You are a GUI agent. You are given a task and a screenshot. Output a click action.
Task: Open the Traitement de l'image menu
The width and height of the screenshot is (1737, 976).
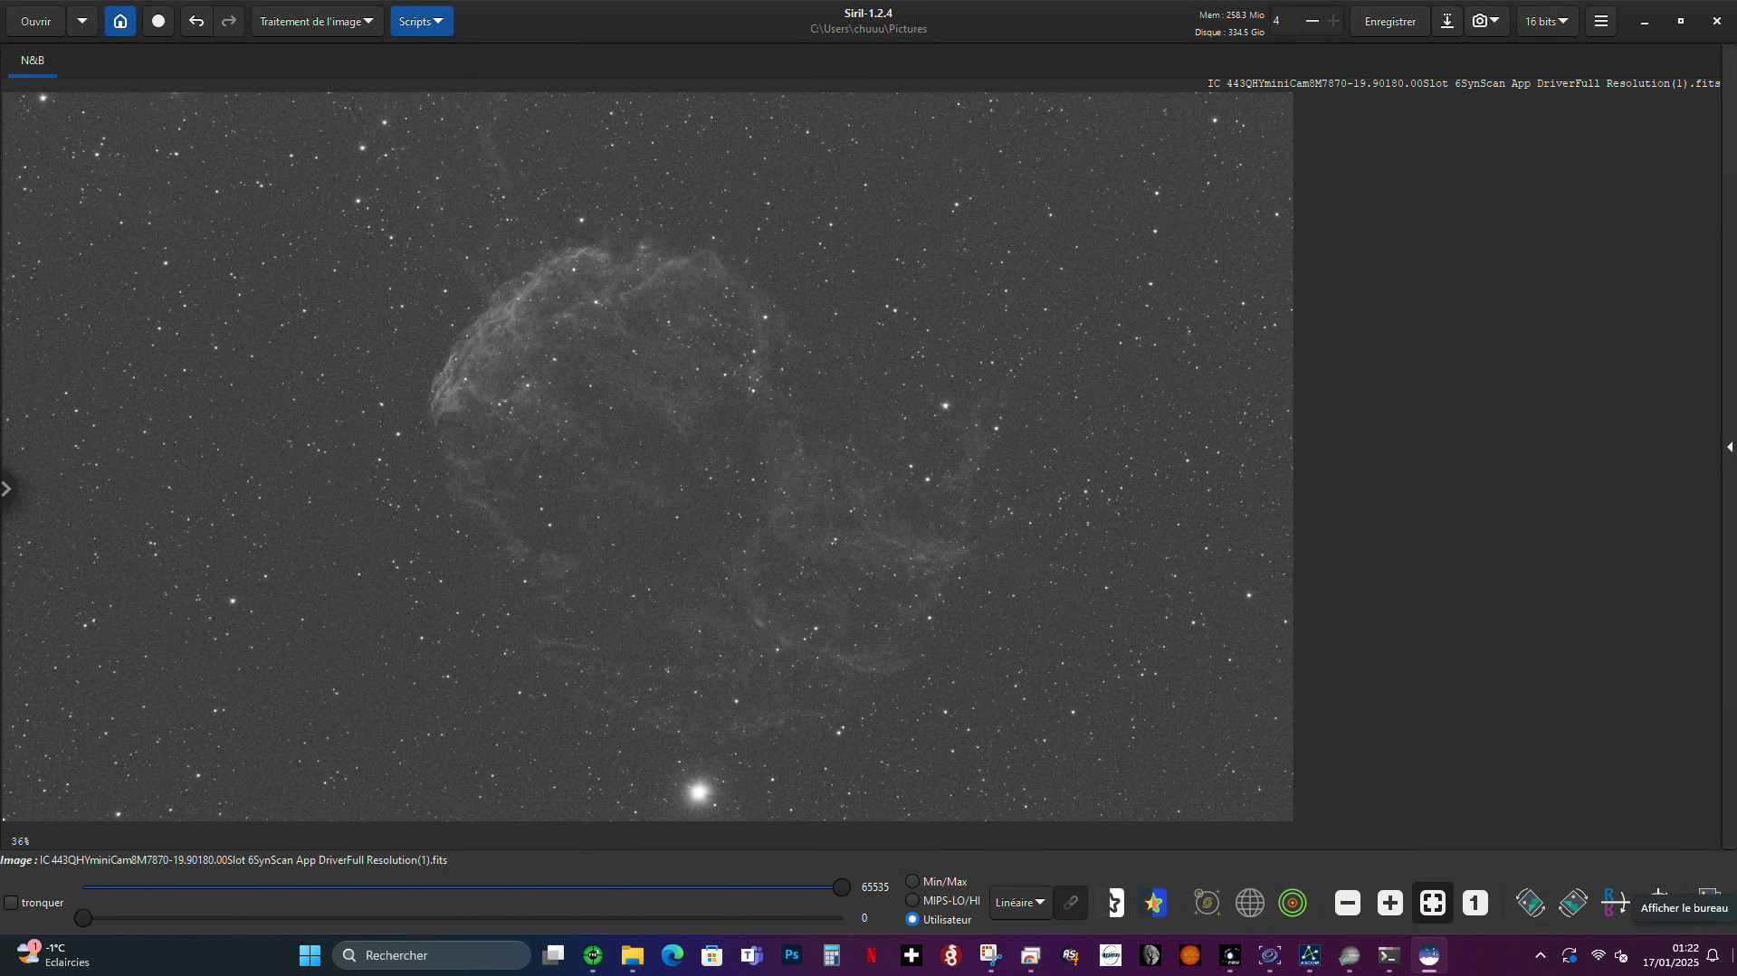317,21
